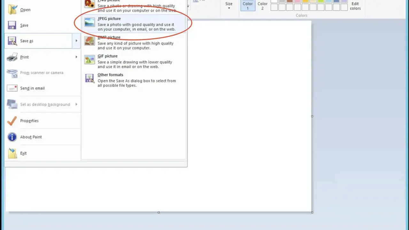This screenshot has height=230, width=409.
Task: Open the Size dropdown in the ribbon
Action: pos(229,5)
